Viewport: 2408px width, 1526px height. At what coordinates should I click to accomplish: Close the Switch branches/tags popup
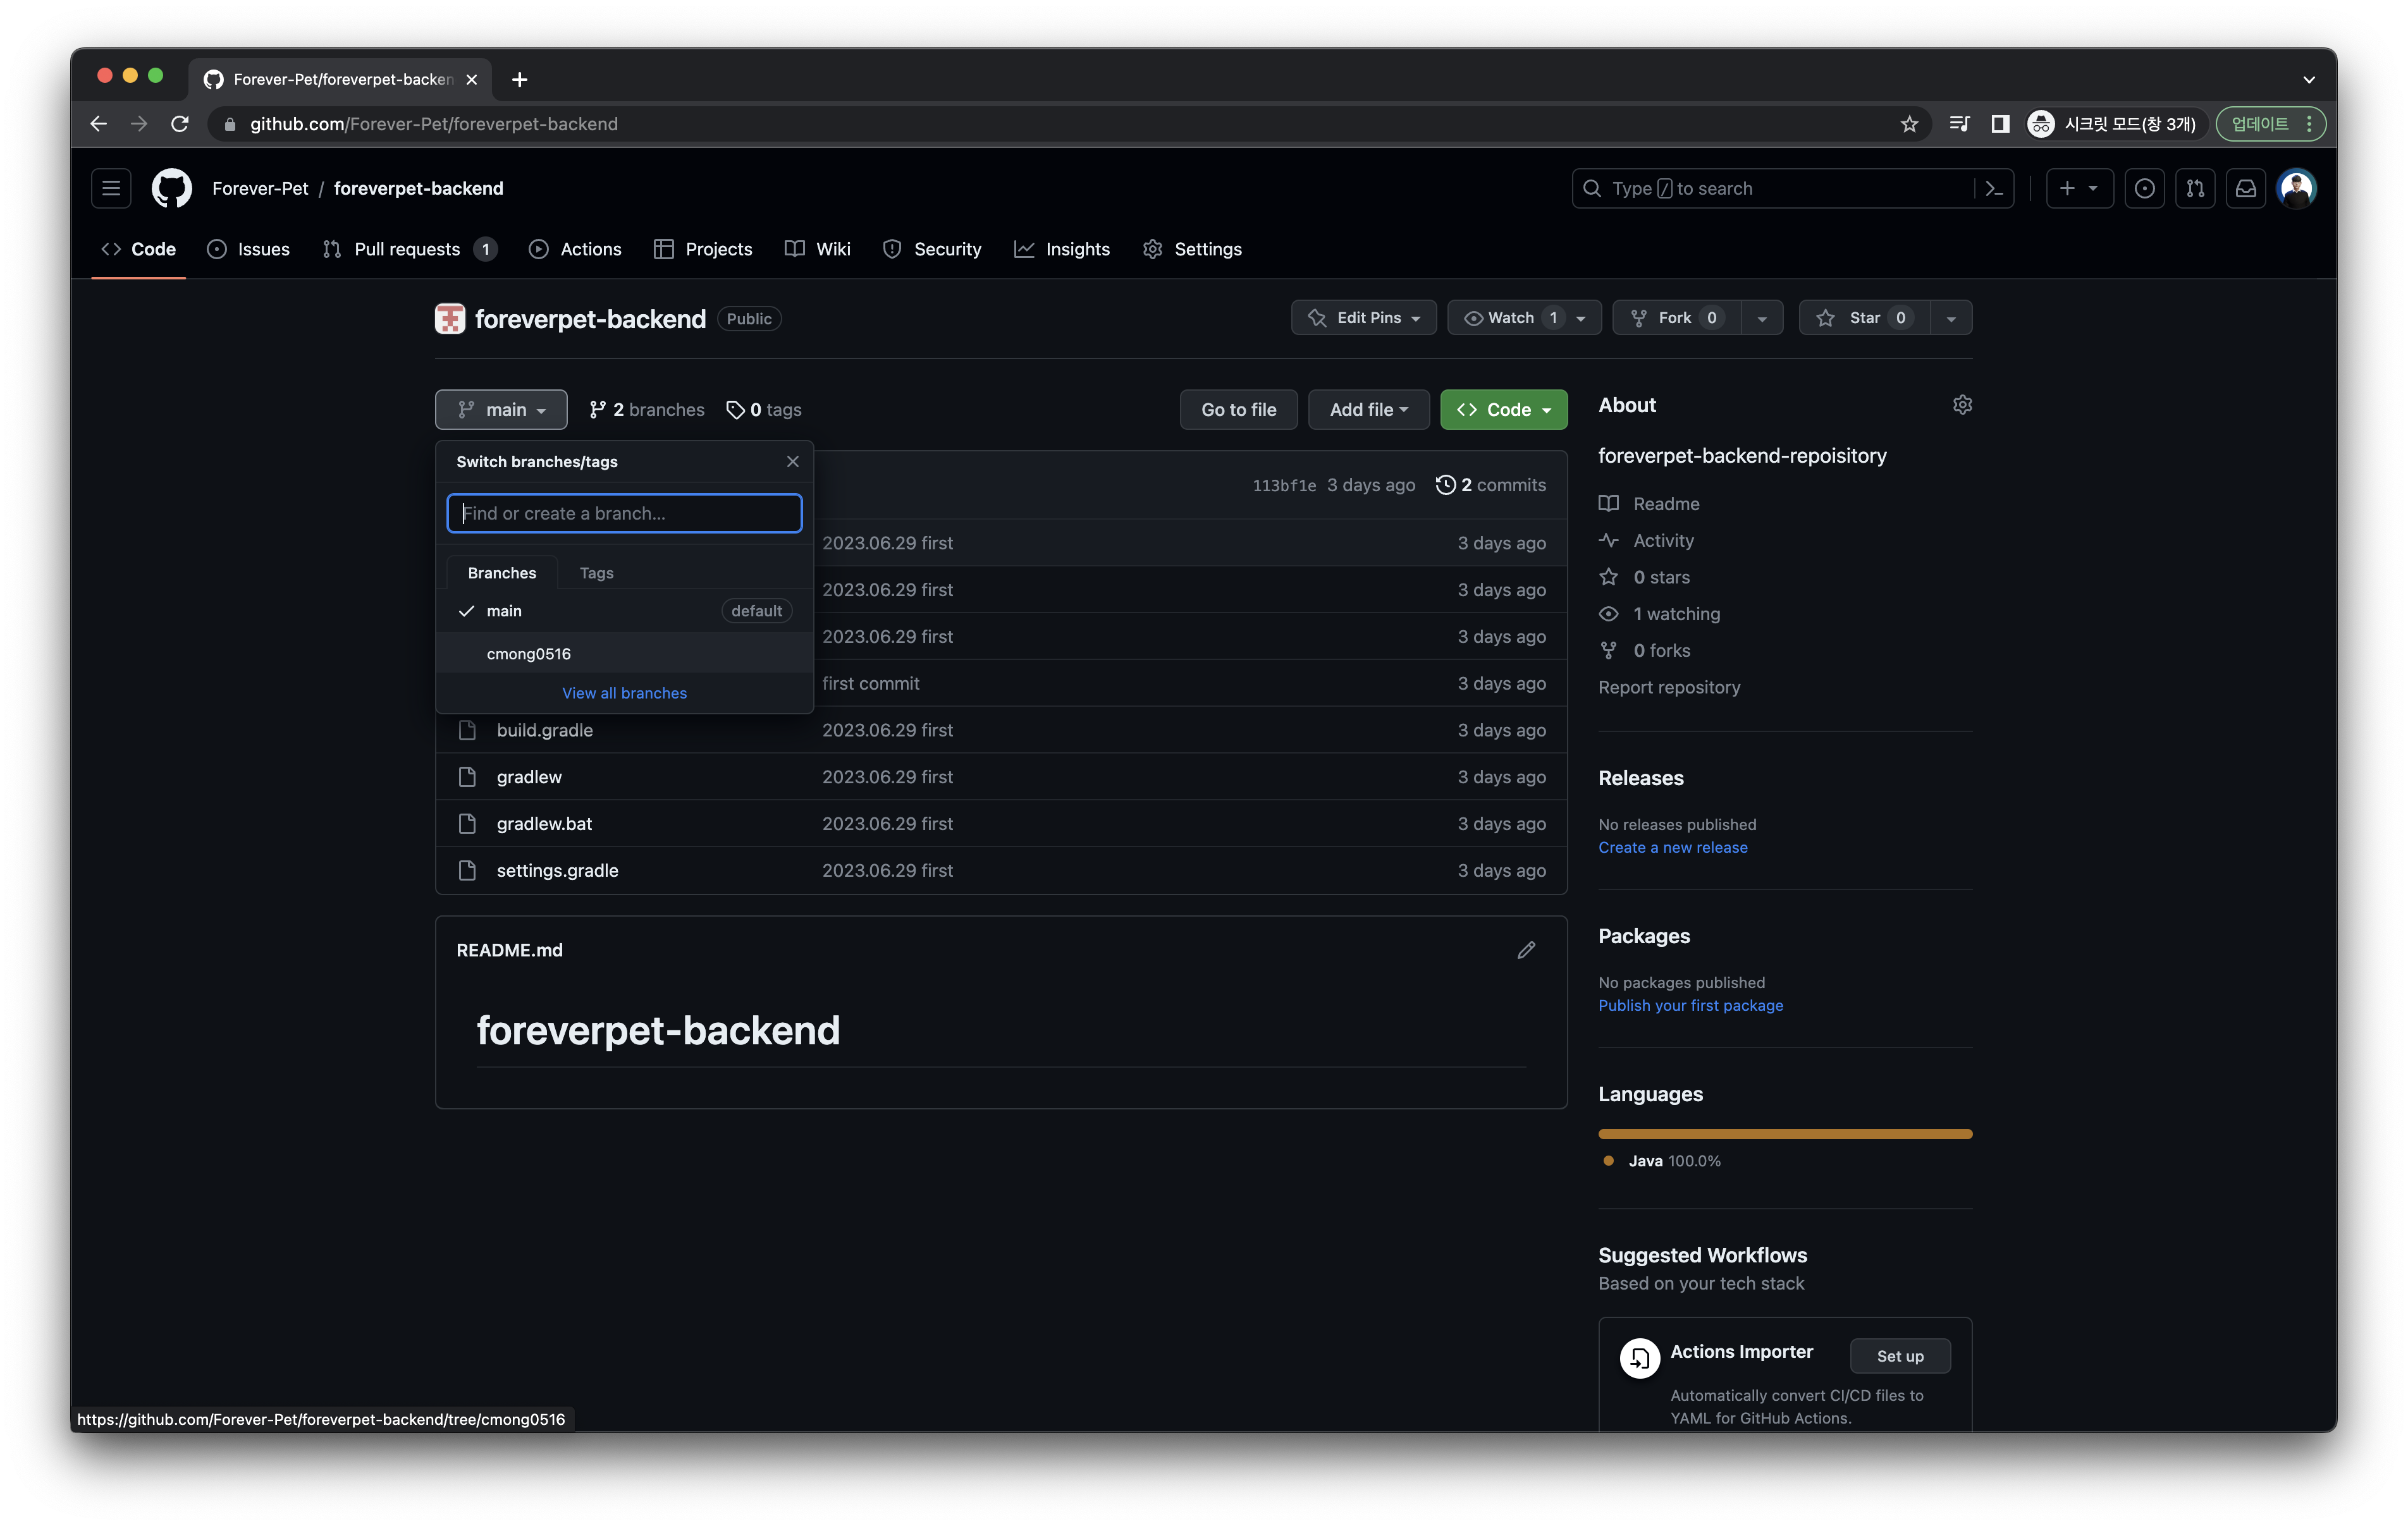point(792,462)
